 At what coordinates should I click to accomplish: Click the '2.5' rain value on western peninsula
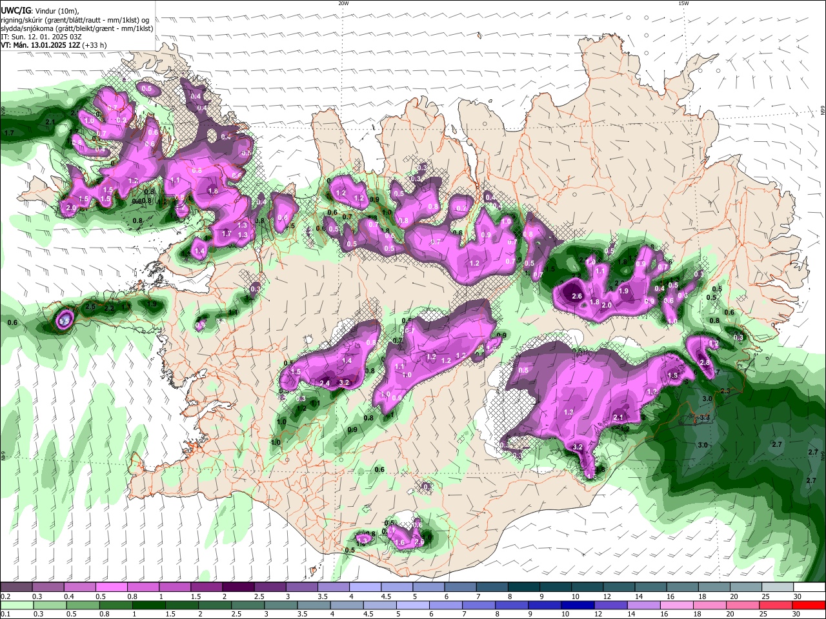point(90,306)
